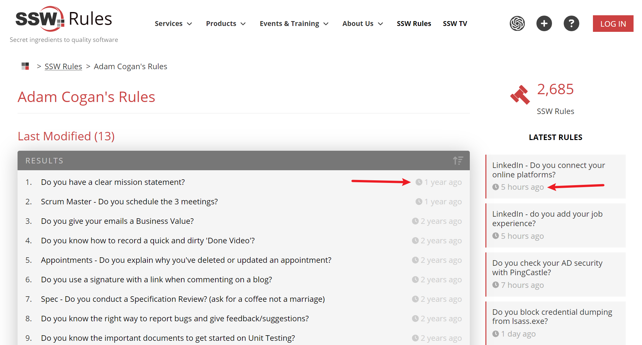
Task: Open SSW TV from navigation bar
Action: (455, 24)
